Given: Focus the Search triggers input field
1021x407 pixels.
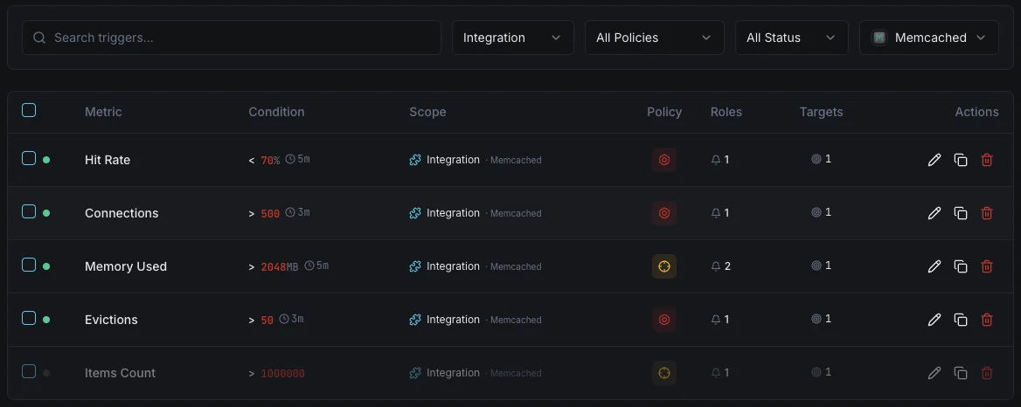Looking at the screenshot, I should (232, 38).
